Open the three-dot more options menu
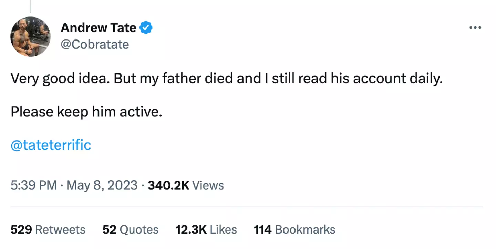Screen dimensions: 496x249 tap(475, 27)
